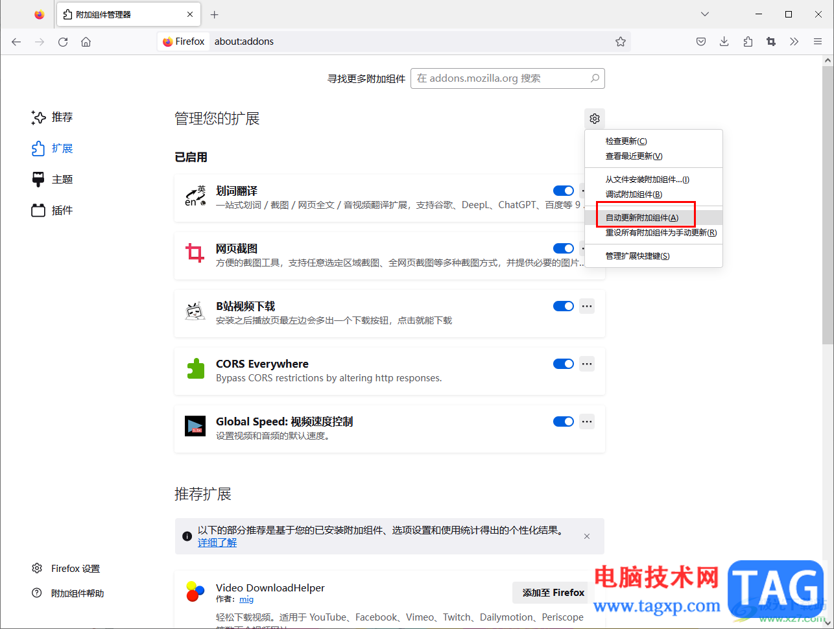Choose 重设所有附加组件为手动更新

tap(654, 233)
